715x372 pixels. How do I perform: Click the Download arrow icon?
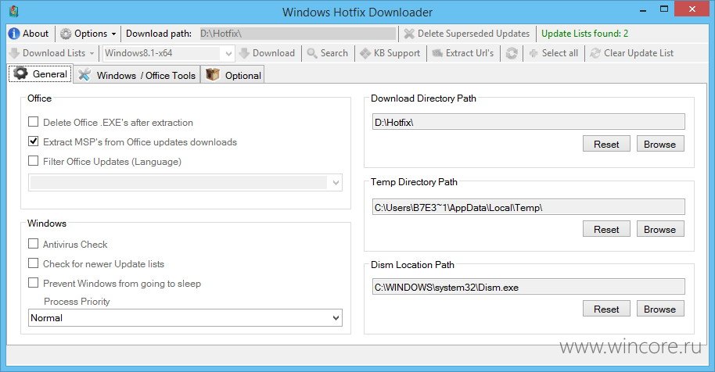click(244, 53)
